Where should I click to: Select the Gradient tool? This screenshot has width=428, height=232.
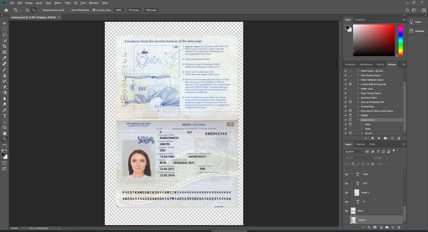(x=5, y=93)
